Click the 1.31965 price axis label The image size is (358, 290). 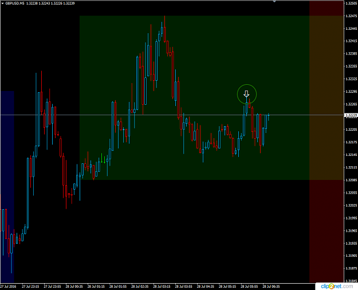[352, 231]
